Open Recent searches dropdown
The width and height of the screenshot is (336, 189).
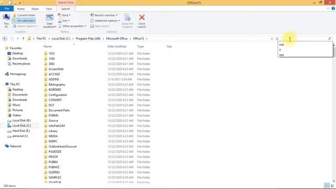coord(104,15)
